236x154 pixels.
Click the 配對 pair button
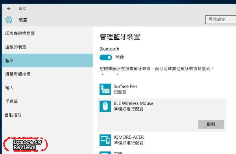tap(211, 124)
